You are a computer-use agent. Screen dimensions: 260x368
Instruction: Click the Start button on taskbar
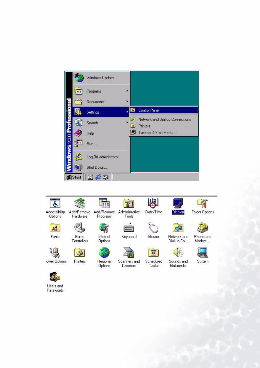pyautogui.click(x=74, y=177)
